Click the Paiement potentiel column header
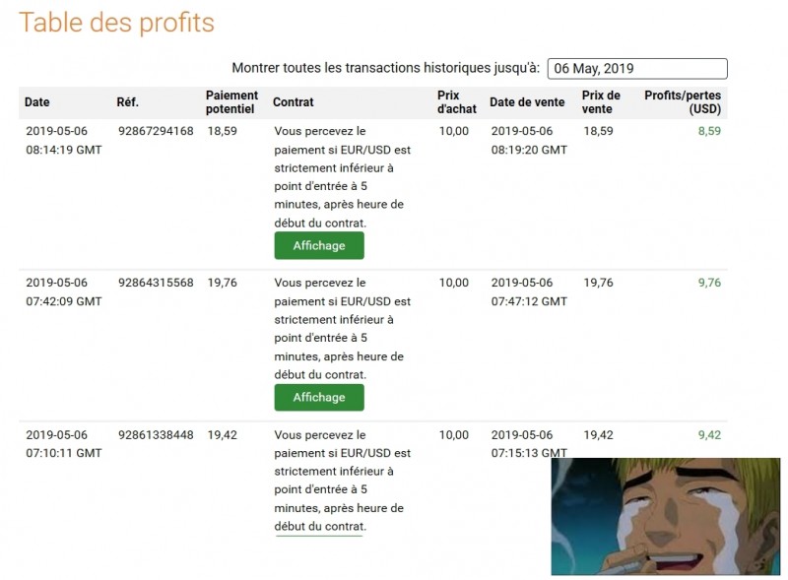The image size is (788, 580). point(230,102)
